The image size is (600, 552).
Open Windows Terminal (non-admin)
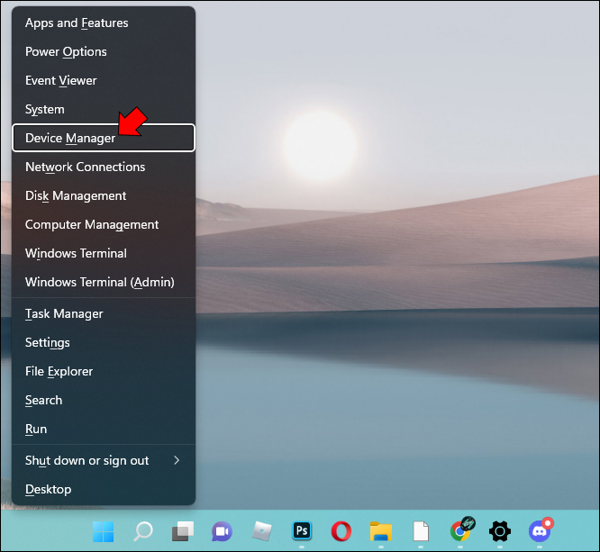104,253
